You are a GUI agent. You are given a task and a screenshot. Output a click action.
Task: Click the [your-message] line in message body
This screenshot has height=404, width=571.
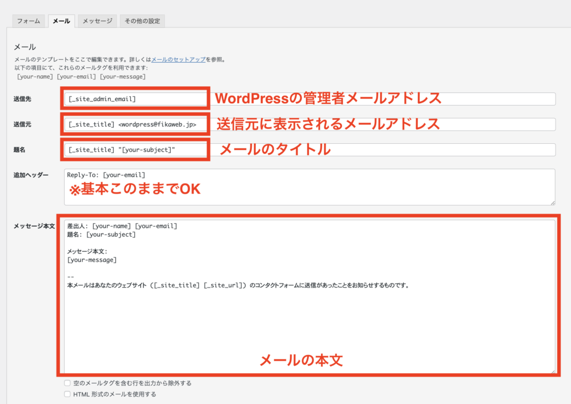pyautogui.click(x=92, y=260)
